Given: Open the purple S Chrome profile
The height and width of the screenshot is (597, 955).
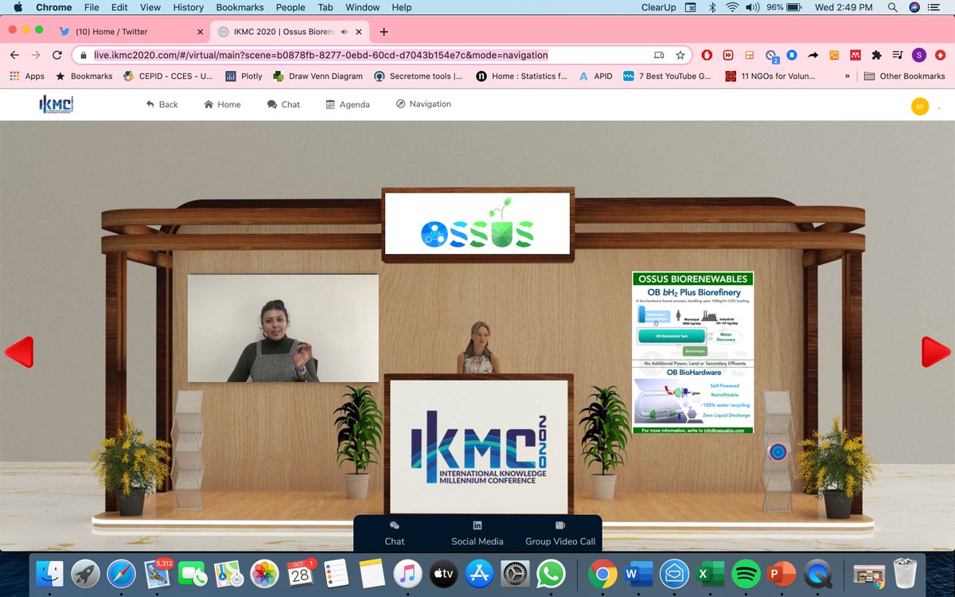Looking at the screenshot, I should 919,55.
